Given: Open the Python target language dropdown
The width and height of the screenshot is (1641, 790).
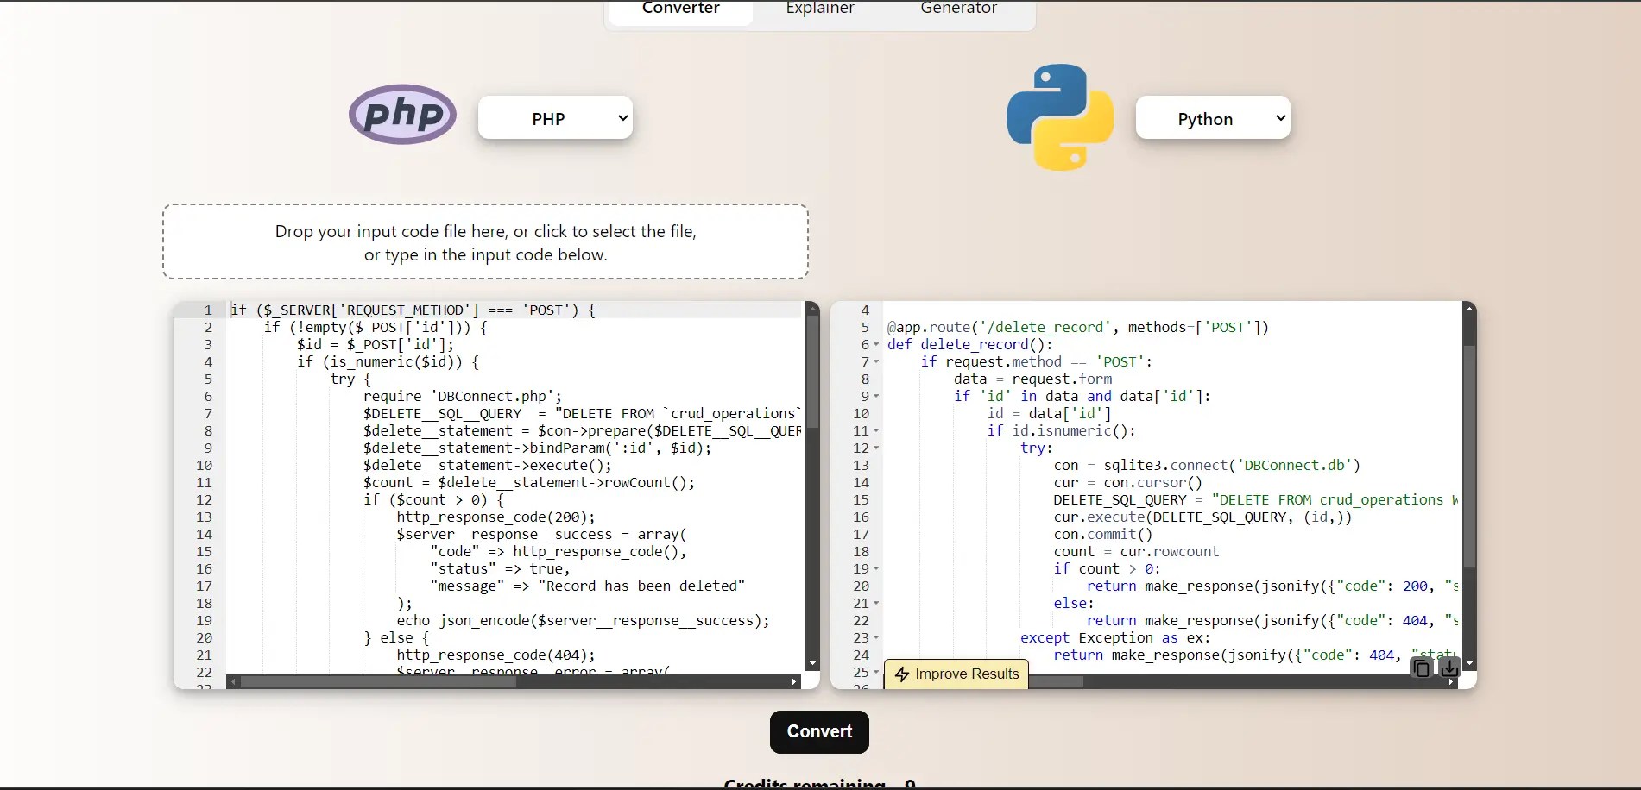Looking at the screenshot, I should [1213, 118].
